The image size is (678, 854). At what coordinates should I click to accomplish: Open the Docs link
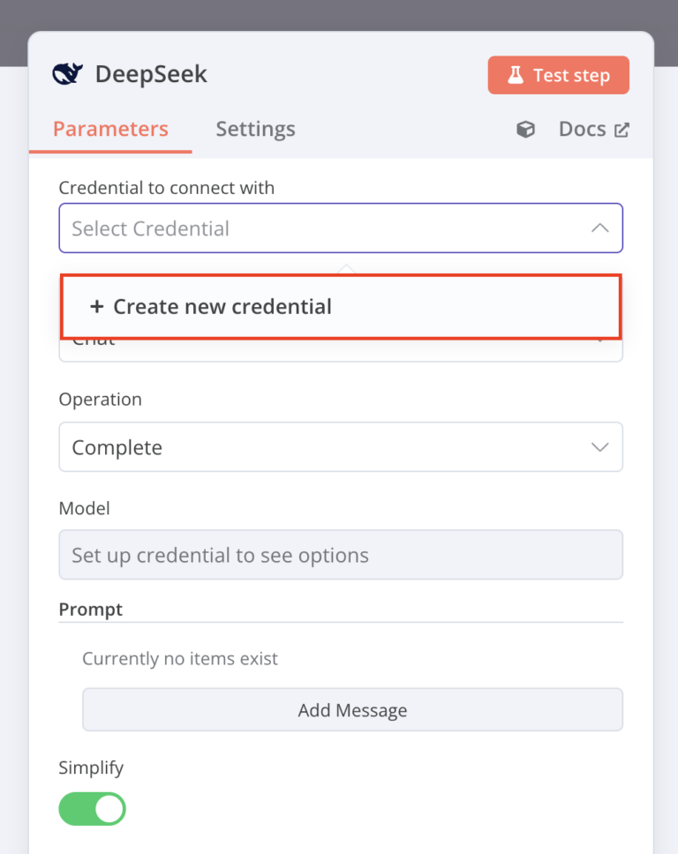(583, 129)
